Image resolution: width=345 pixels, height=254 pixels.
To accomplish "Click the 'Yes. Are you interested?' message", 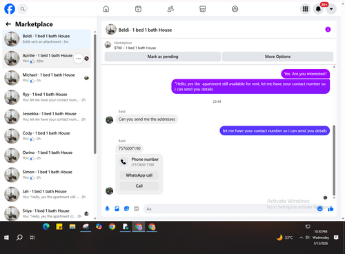I will click(306, 74).
